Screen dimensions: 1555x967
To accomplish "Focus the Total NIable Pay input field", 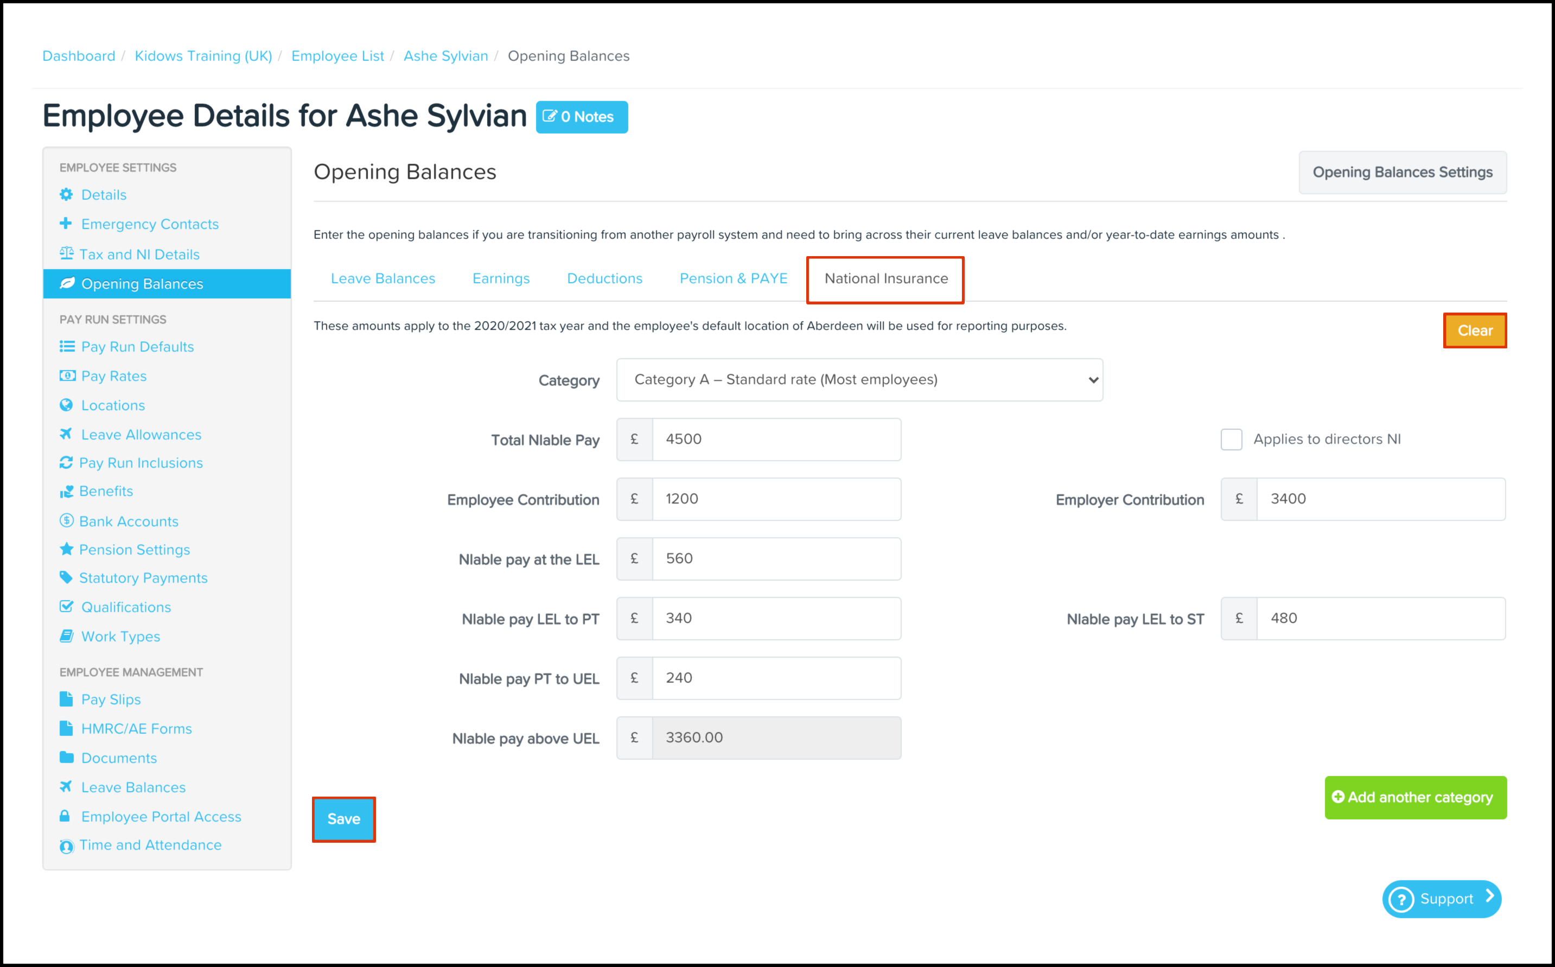I will [x=775, y=440].
